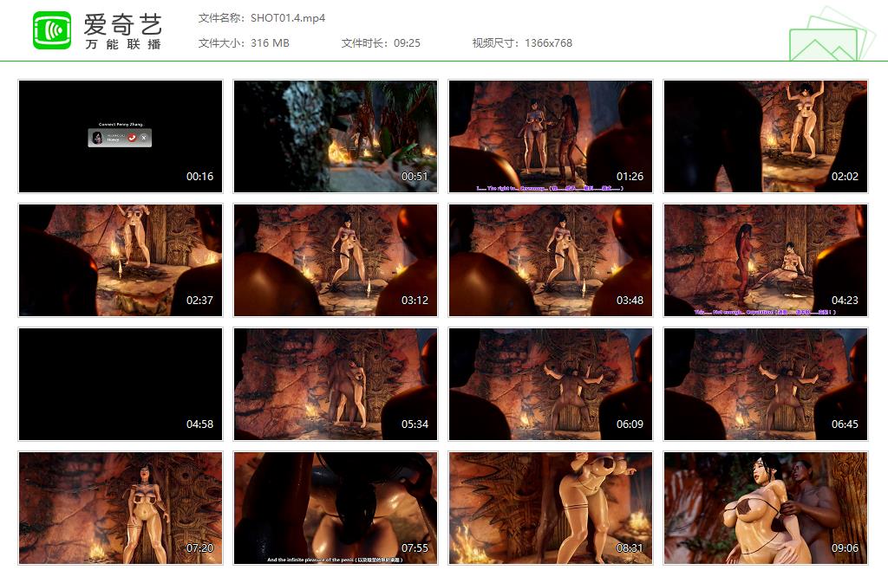This screenshot has height=583, width=888.
Task: Open the thumbnail stamped 09:06
Action: (766, 508)
